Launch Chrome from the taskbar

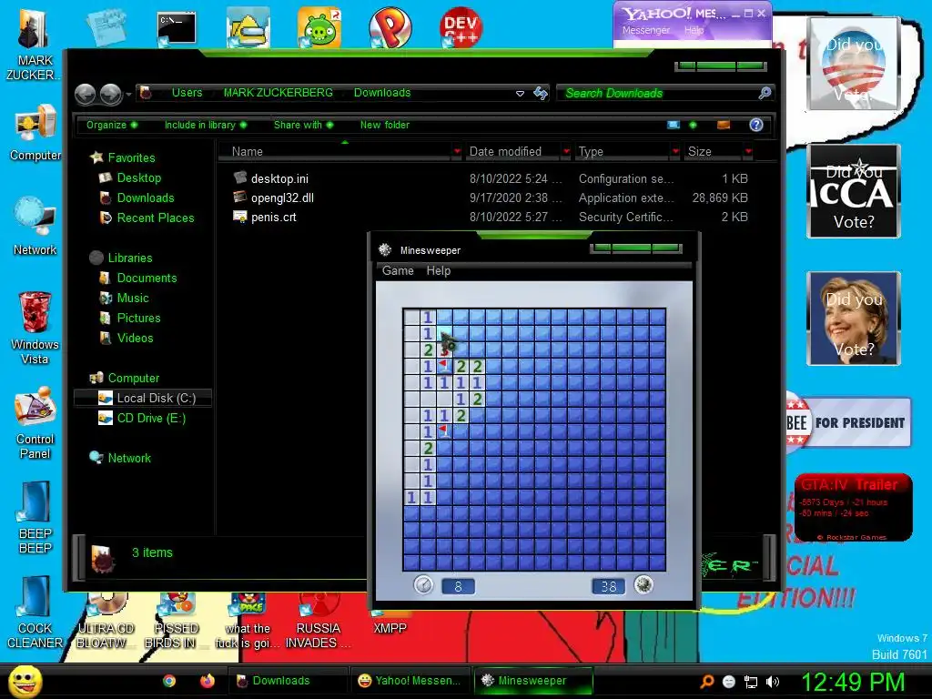[169, 681]
